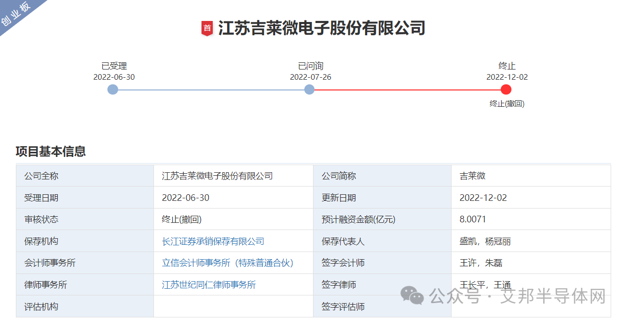
Task: Click the red 首 badge icon beside company title
Action: 207,28
